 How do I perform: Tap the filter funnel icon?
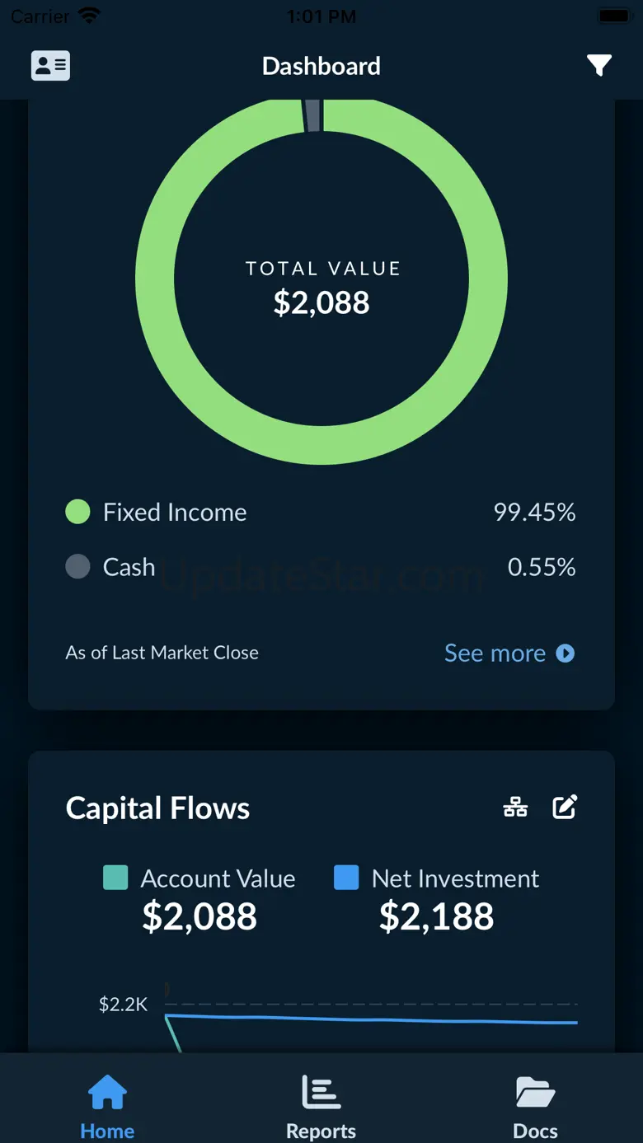pos(599,66)
